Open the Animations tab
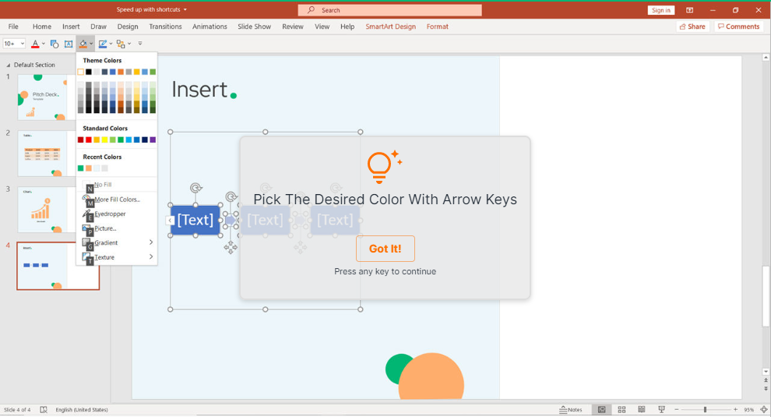Image resolution: width=771 pixels, height=417 pixels. point(209,27)
